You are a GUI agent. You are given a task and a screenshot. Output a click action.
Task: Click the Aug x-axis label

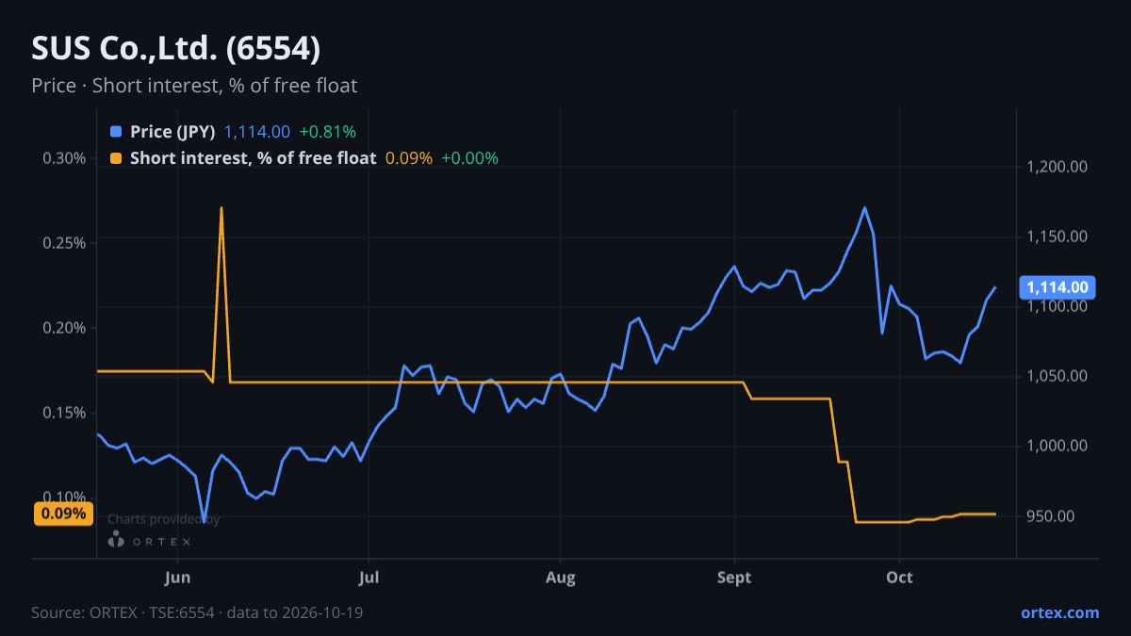tap(560, 578)
